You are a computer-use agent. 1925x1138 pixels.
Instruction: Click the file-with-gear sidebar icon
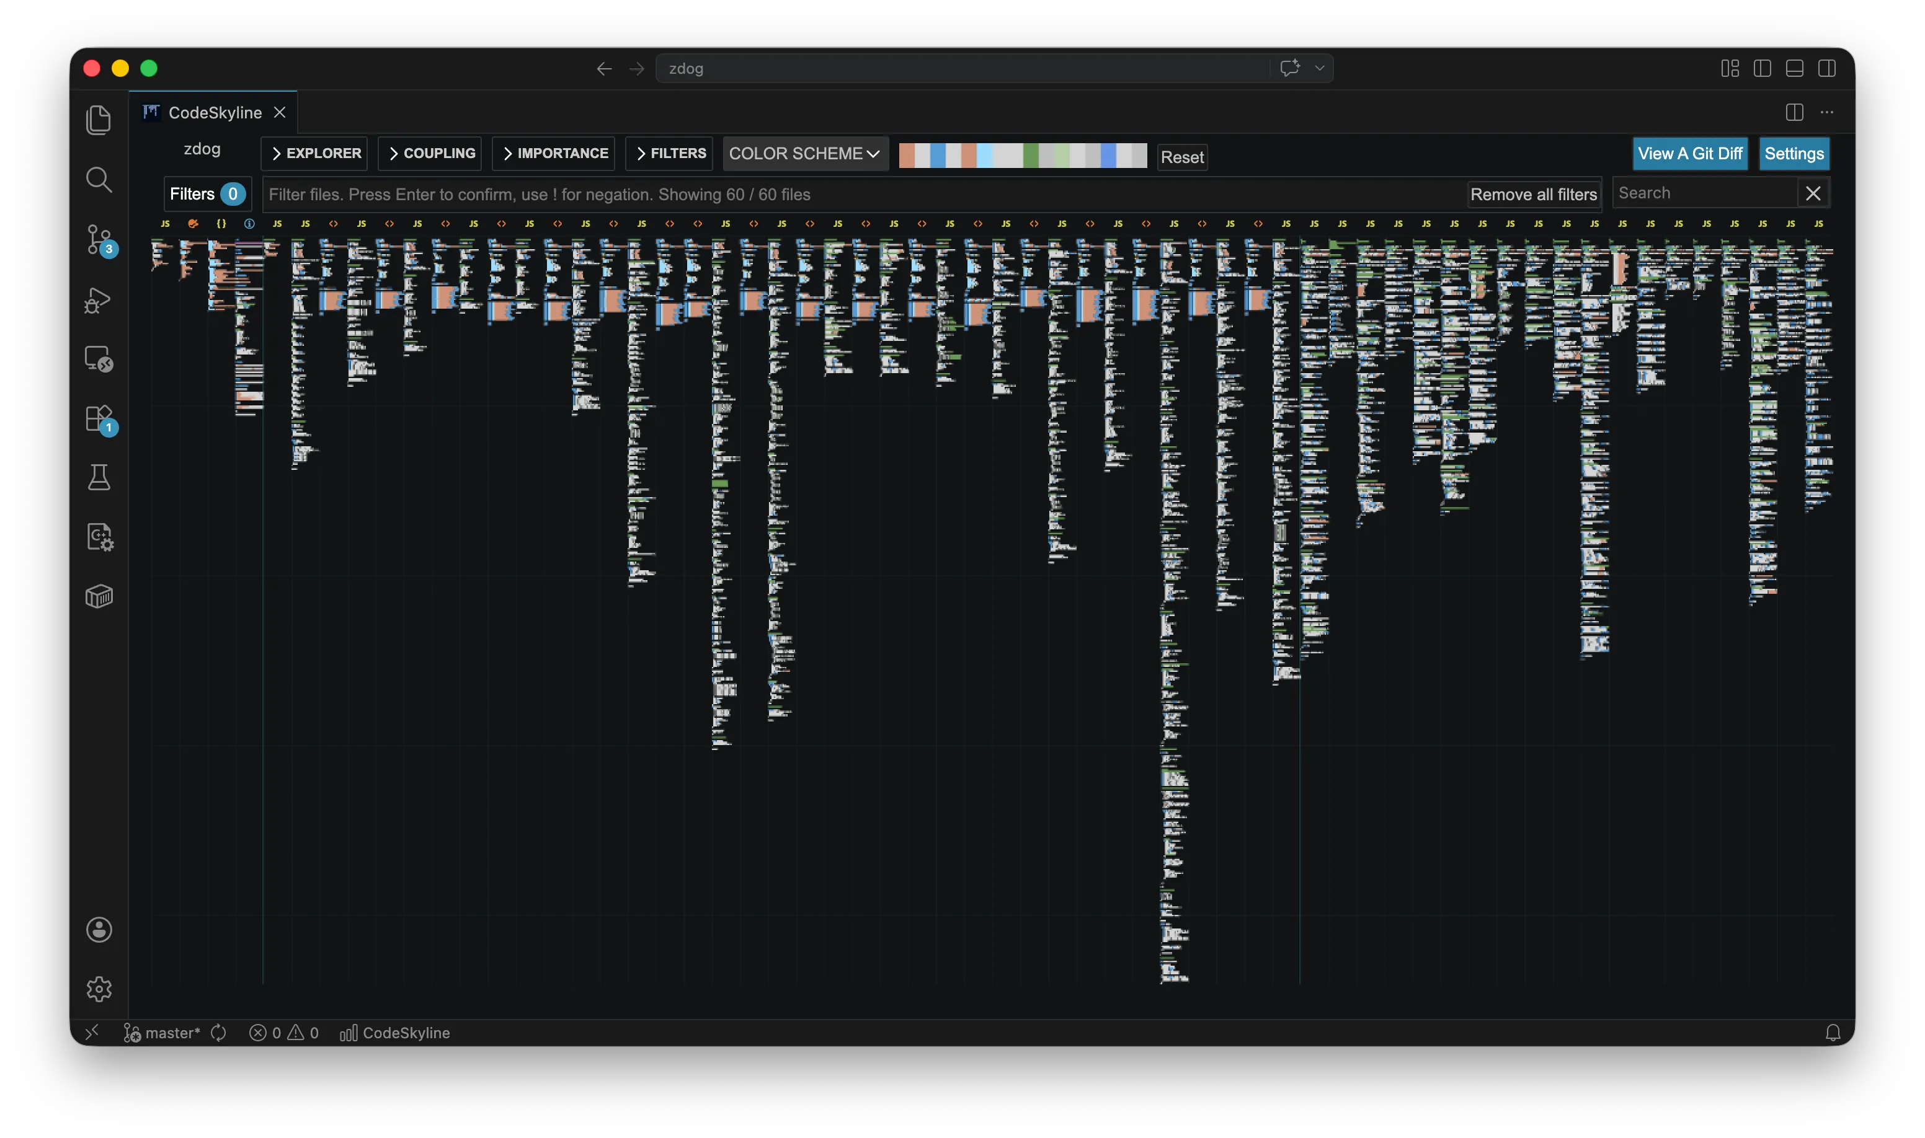(x=99, y=537)
